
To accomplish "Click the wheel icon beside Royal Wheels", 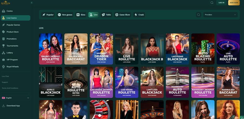I will 4,67.
